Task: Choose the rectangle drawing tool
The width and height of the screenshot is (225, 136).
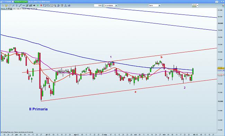Action: (45, 6)
